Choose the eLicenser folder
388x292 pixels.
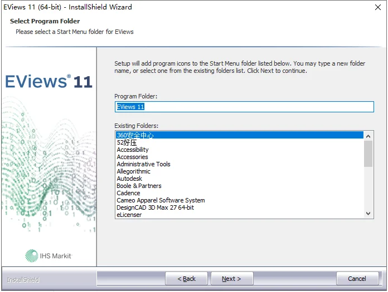point(129,215)
